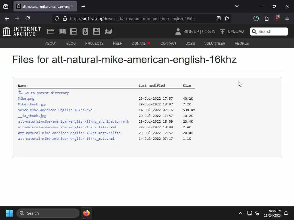
Task: Open Mike_thumb.jpg file link
Action: [32, 104]
